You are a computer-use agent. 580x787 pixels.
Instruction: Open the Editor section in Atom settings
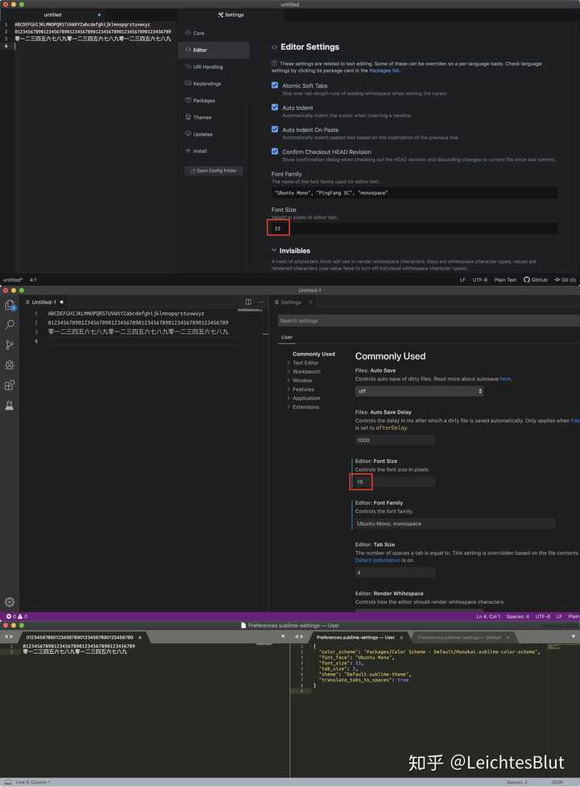(x=214, y=50)
